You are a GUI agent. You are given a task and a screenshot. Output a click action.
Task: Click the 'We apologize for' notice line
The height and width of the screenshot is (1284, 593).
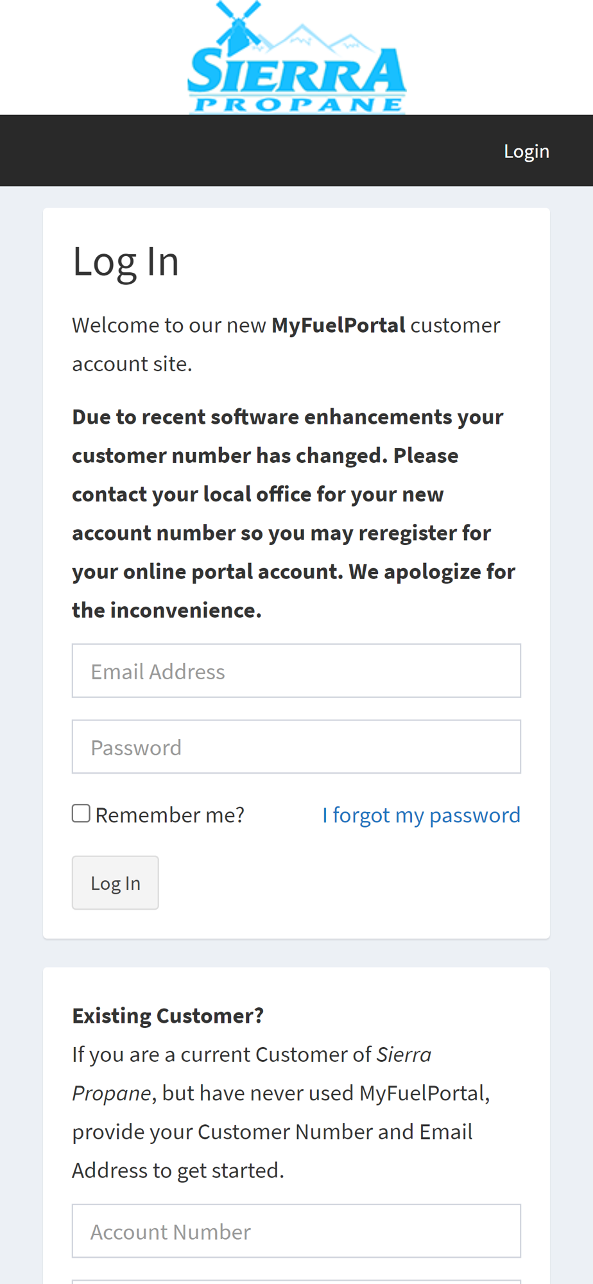pyautogui.click(x=432, y=571)
